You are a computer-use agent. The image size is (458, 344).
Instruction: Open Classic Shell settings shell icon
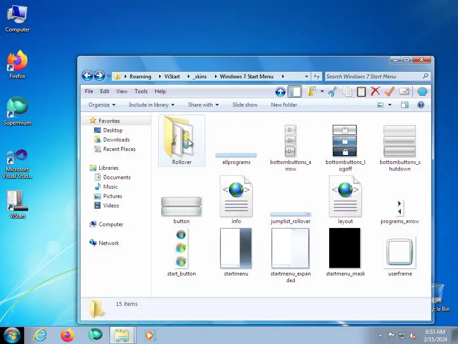coord(422,91)
